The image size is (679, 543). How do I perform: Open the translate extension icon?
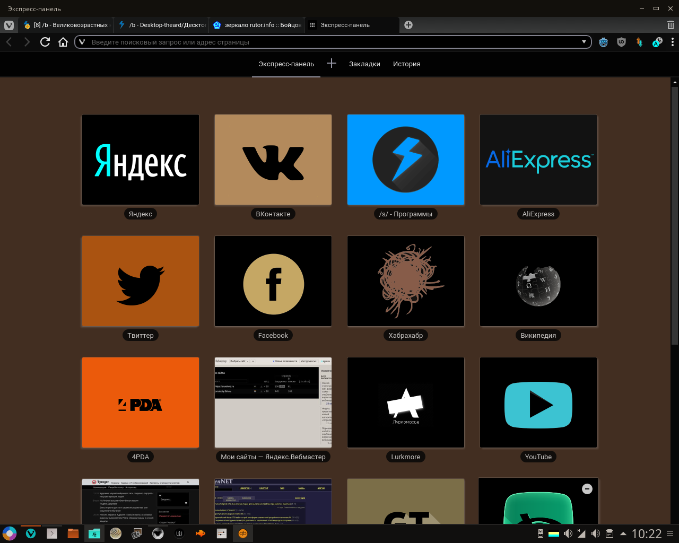pyautogui.click(x=657, y=42)
